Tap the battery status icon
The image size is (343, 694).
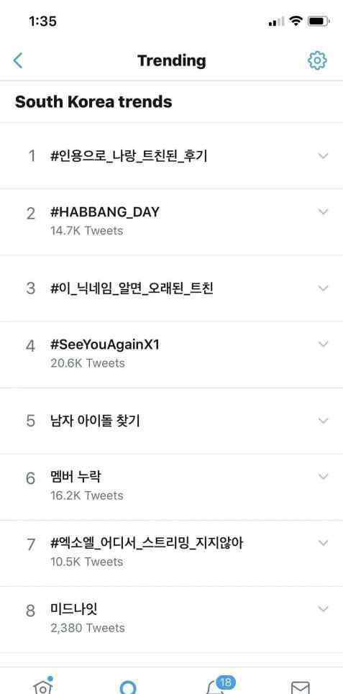coord(318,21)
